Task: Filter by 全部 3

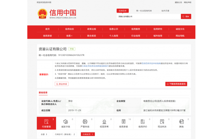Action: pyautogui.click(x=44, y=134)
